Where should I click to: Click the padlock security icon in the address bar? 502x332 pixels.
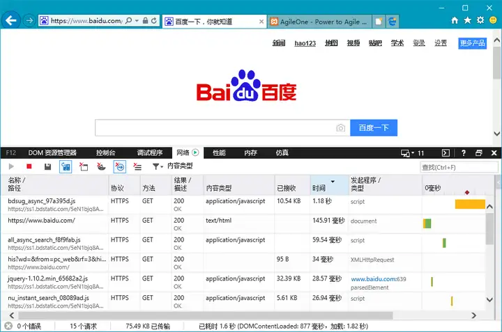[145, 21]
